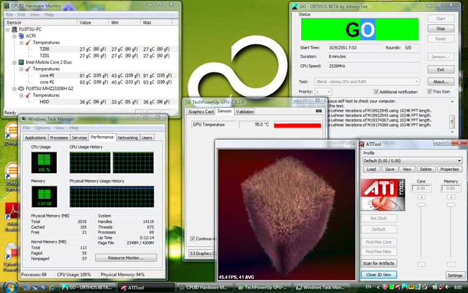Click the GPU-Z title bar icon
468x293 pixels.
[188, 102]
